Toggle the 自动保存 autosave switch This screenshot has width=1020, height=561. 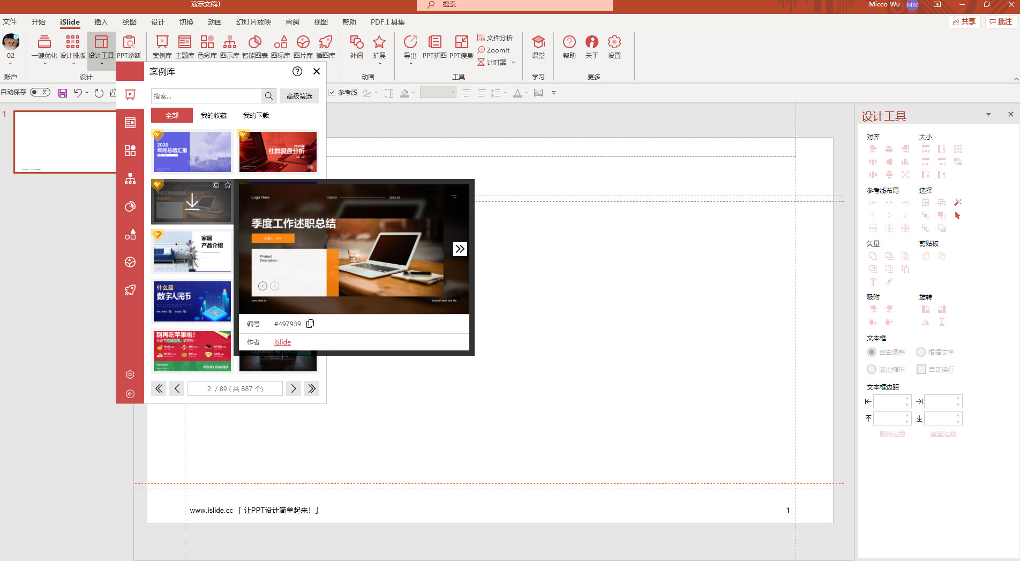(x=40, y=92)
